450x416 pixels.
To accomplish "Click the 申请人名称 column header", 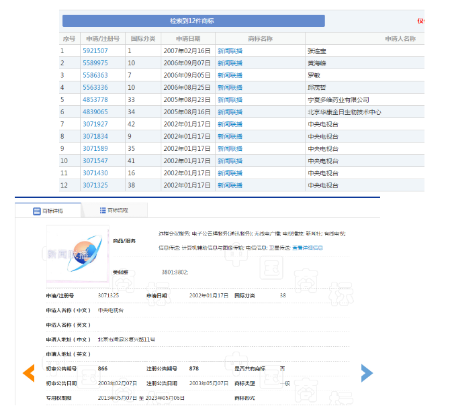I will 400,39.
